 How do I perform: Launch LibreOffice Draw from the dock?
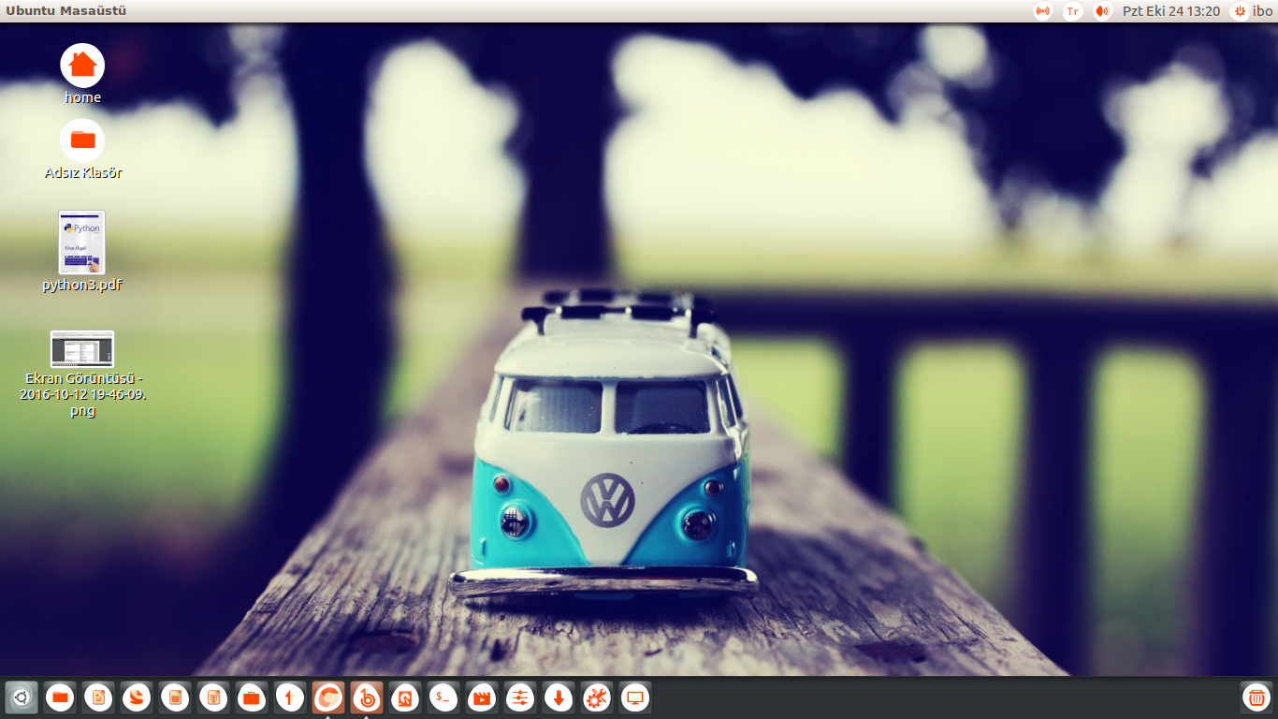point(137,697)
